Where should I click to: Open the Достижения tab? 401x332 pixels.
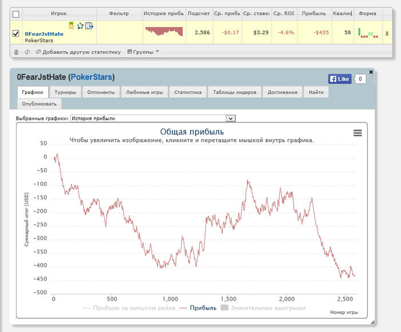tap(282, 92)
